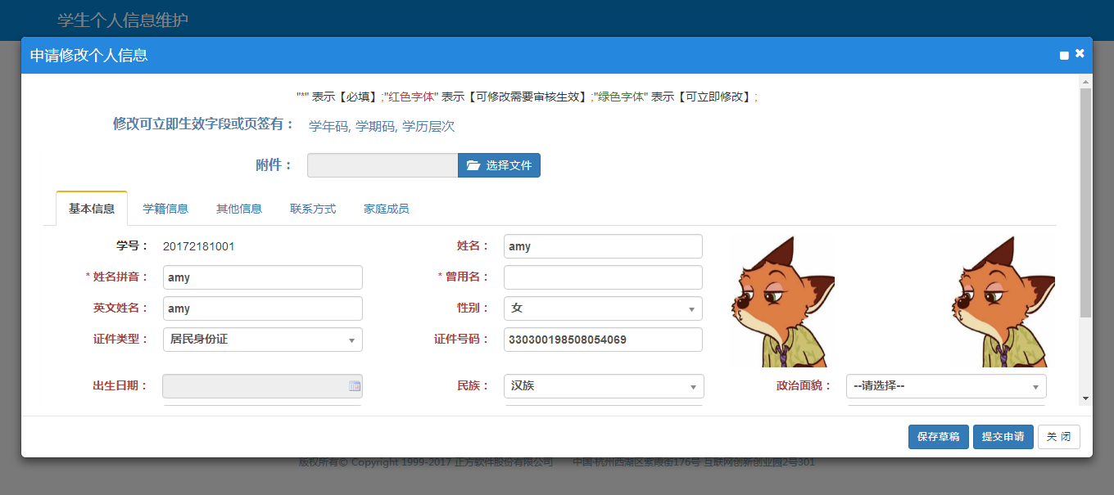Click the 姓名 input field

pos(603,246)
